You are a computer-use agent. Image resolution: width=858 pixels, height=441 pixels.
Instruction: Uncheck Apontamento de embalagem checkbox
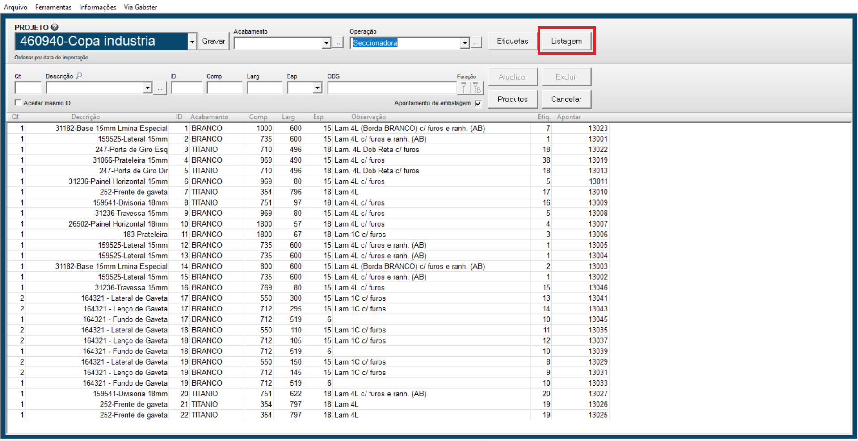tap(478, 103)
